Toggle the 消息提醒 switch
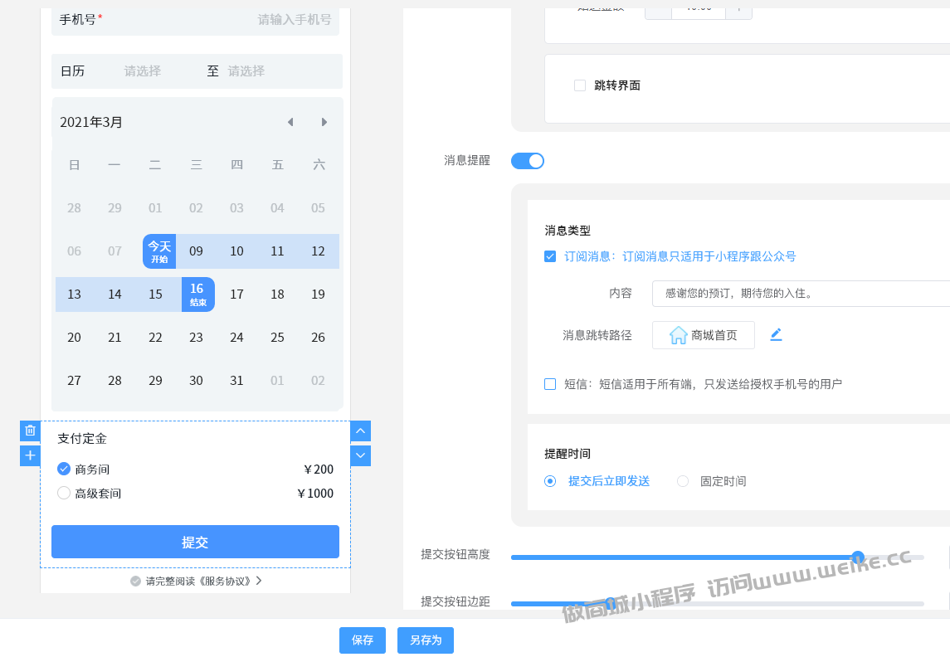Screen dimensions: 950x657 (x=527, y=160)
